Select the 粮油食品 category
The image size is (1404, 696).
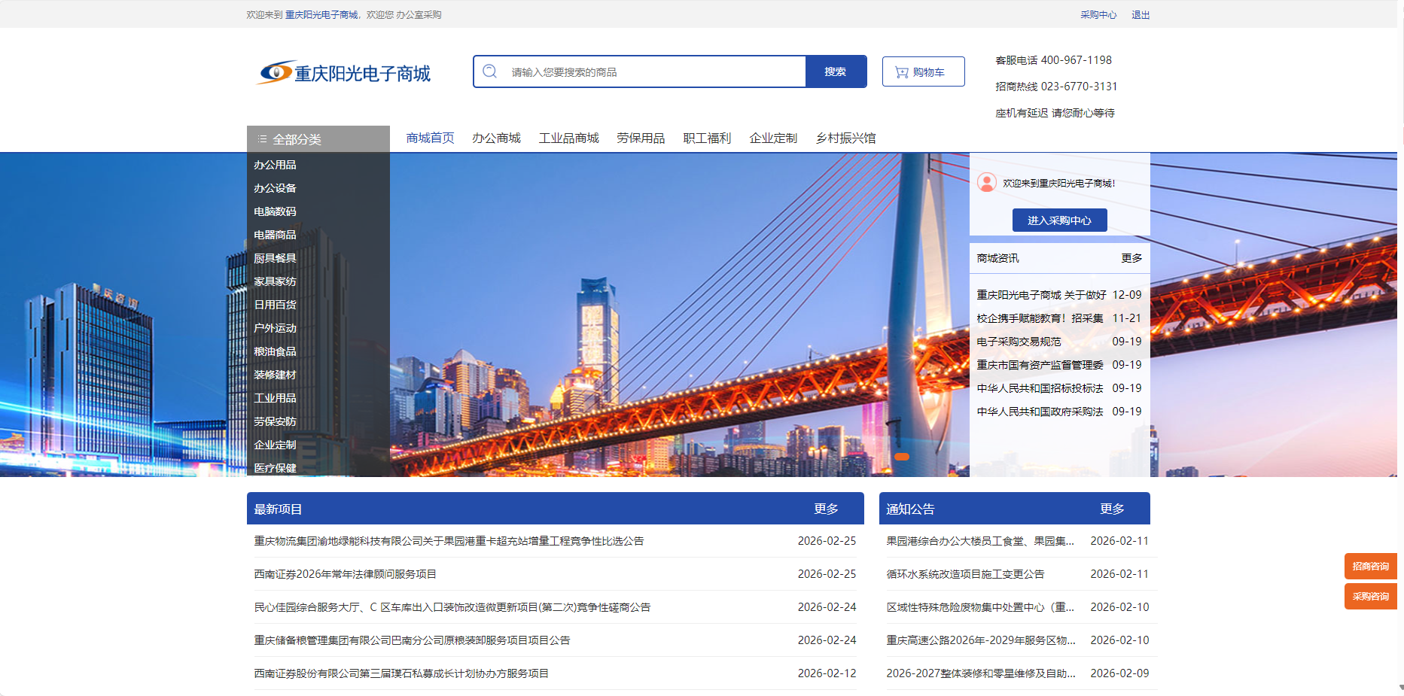coord(275,351)
